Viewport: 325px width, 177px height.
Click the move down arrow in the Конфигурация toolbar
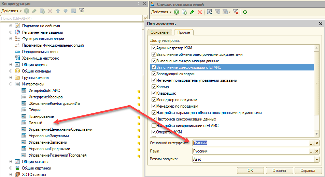tap(66, 11)
